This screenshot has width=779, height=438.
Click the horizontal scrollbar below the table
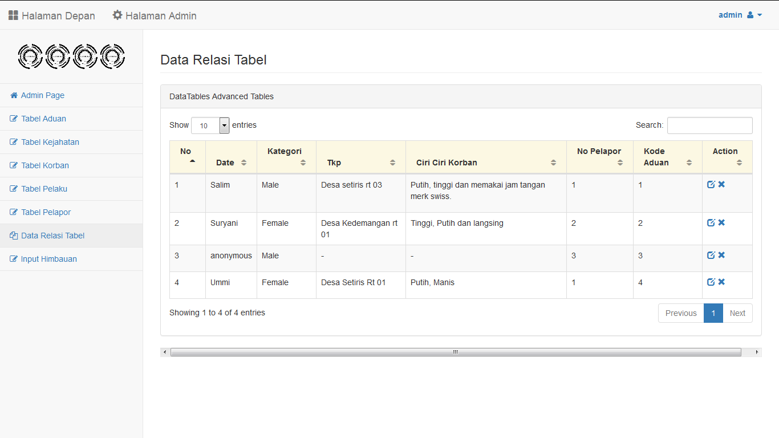(455, 352)
